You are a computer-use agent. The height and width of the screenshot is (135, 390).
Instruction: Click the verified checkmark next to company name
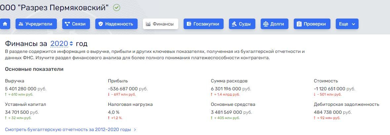click(x=116, y=8)
